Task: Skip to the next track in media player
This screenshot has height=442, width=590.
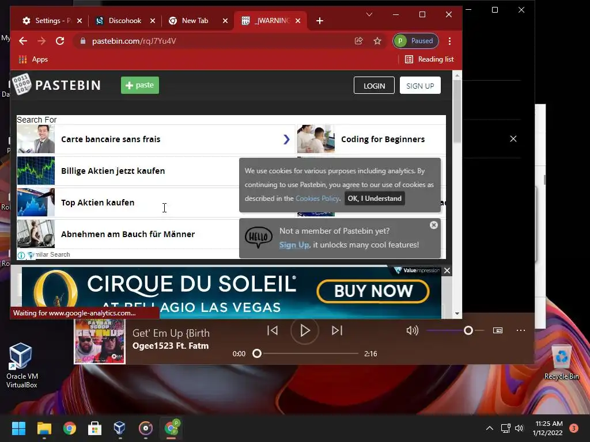Action: point(337,330)
